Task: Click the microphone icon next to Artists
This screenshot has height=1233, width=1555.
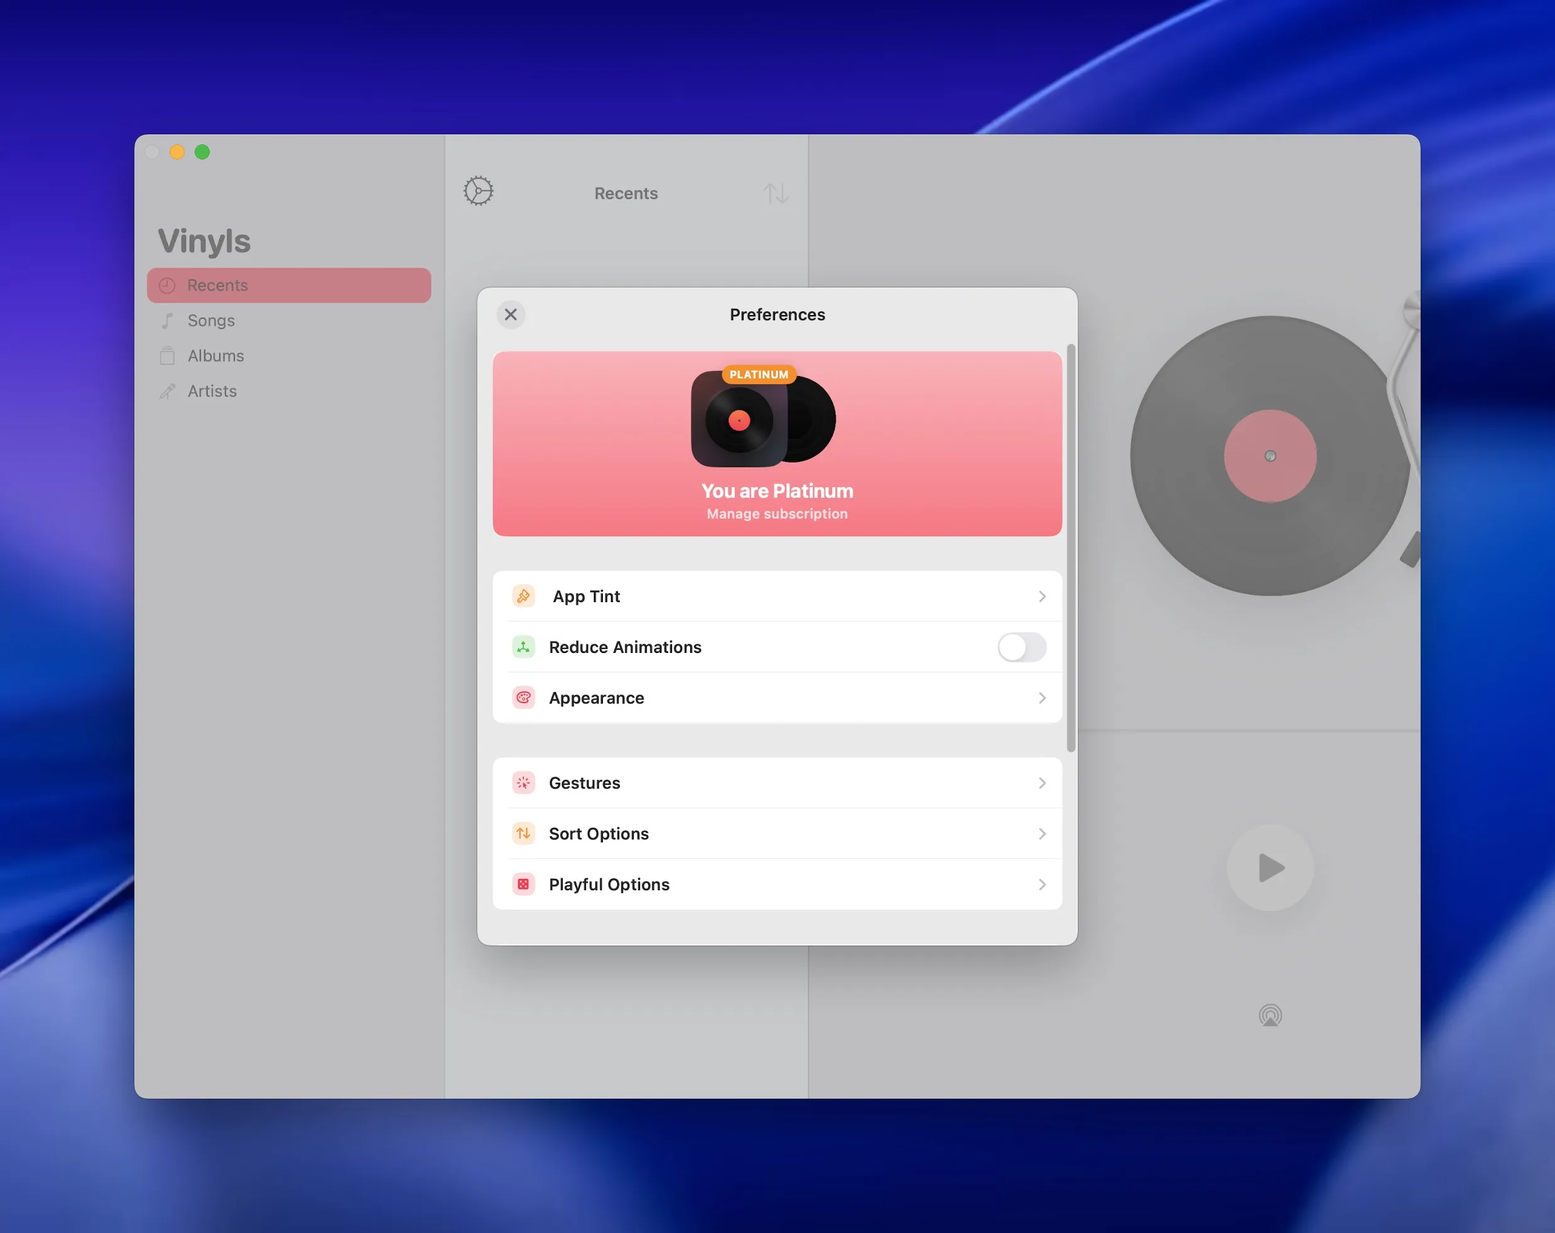Action: 167,391
